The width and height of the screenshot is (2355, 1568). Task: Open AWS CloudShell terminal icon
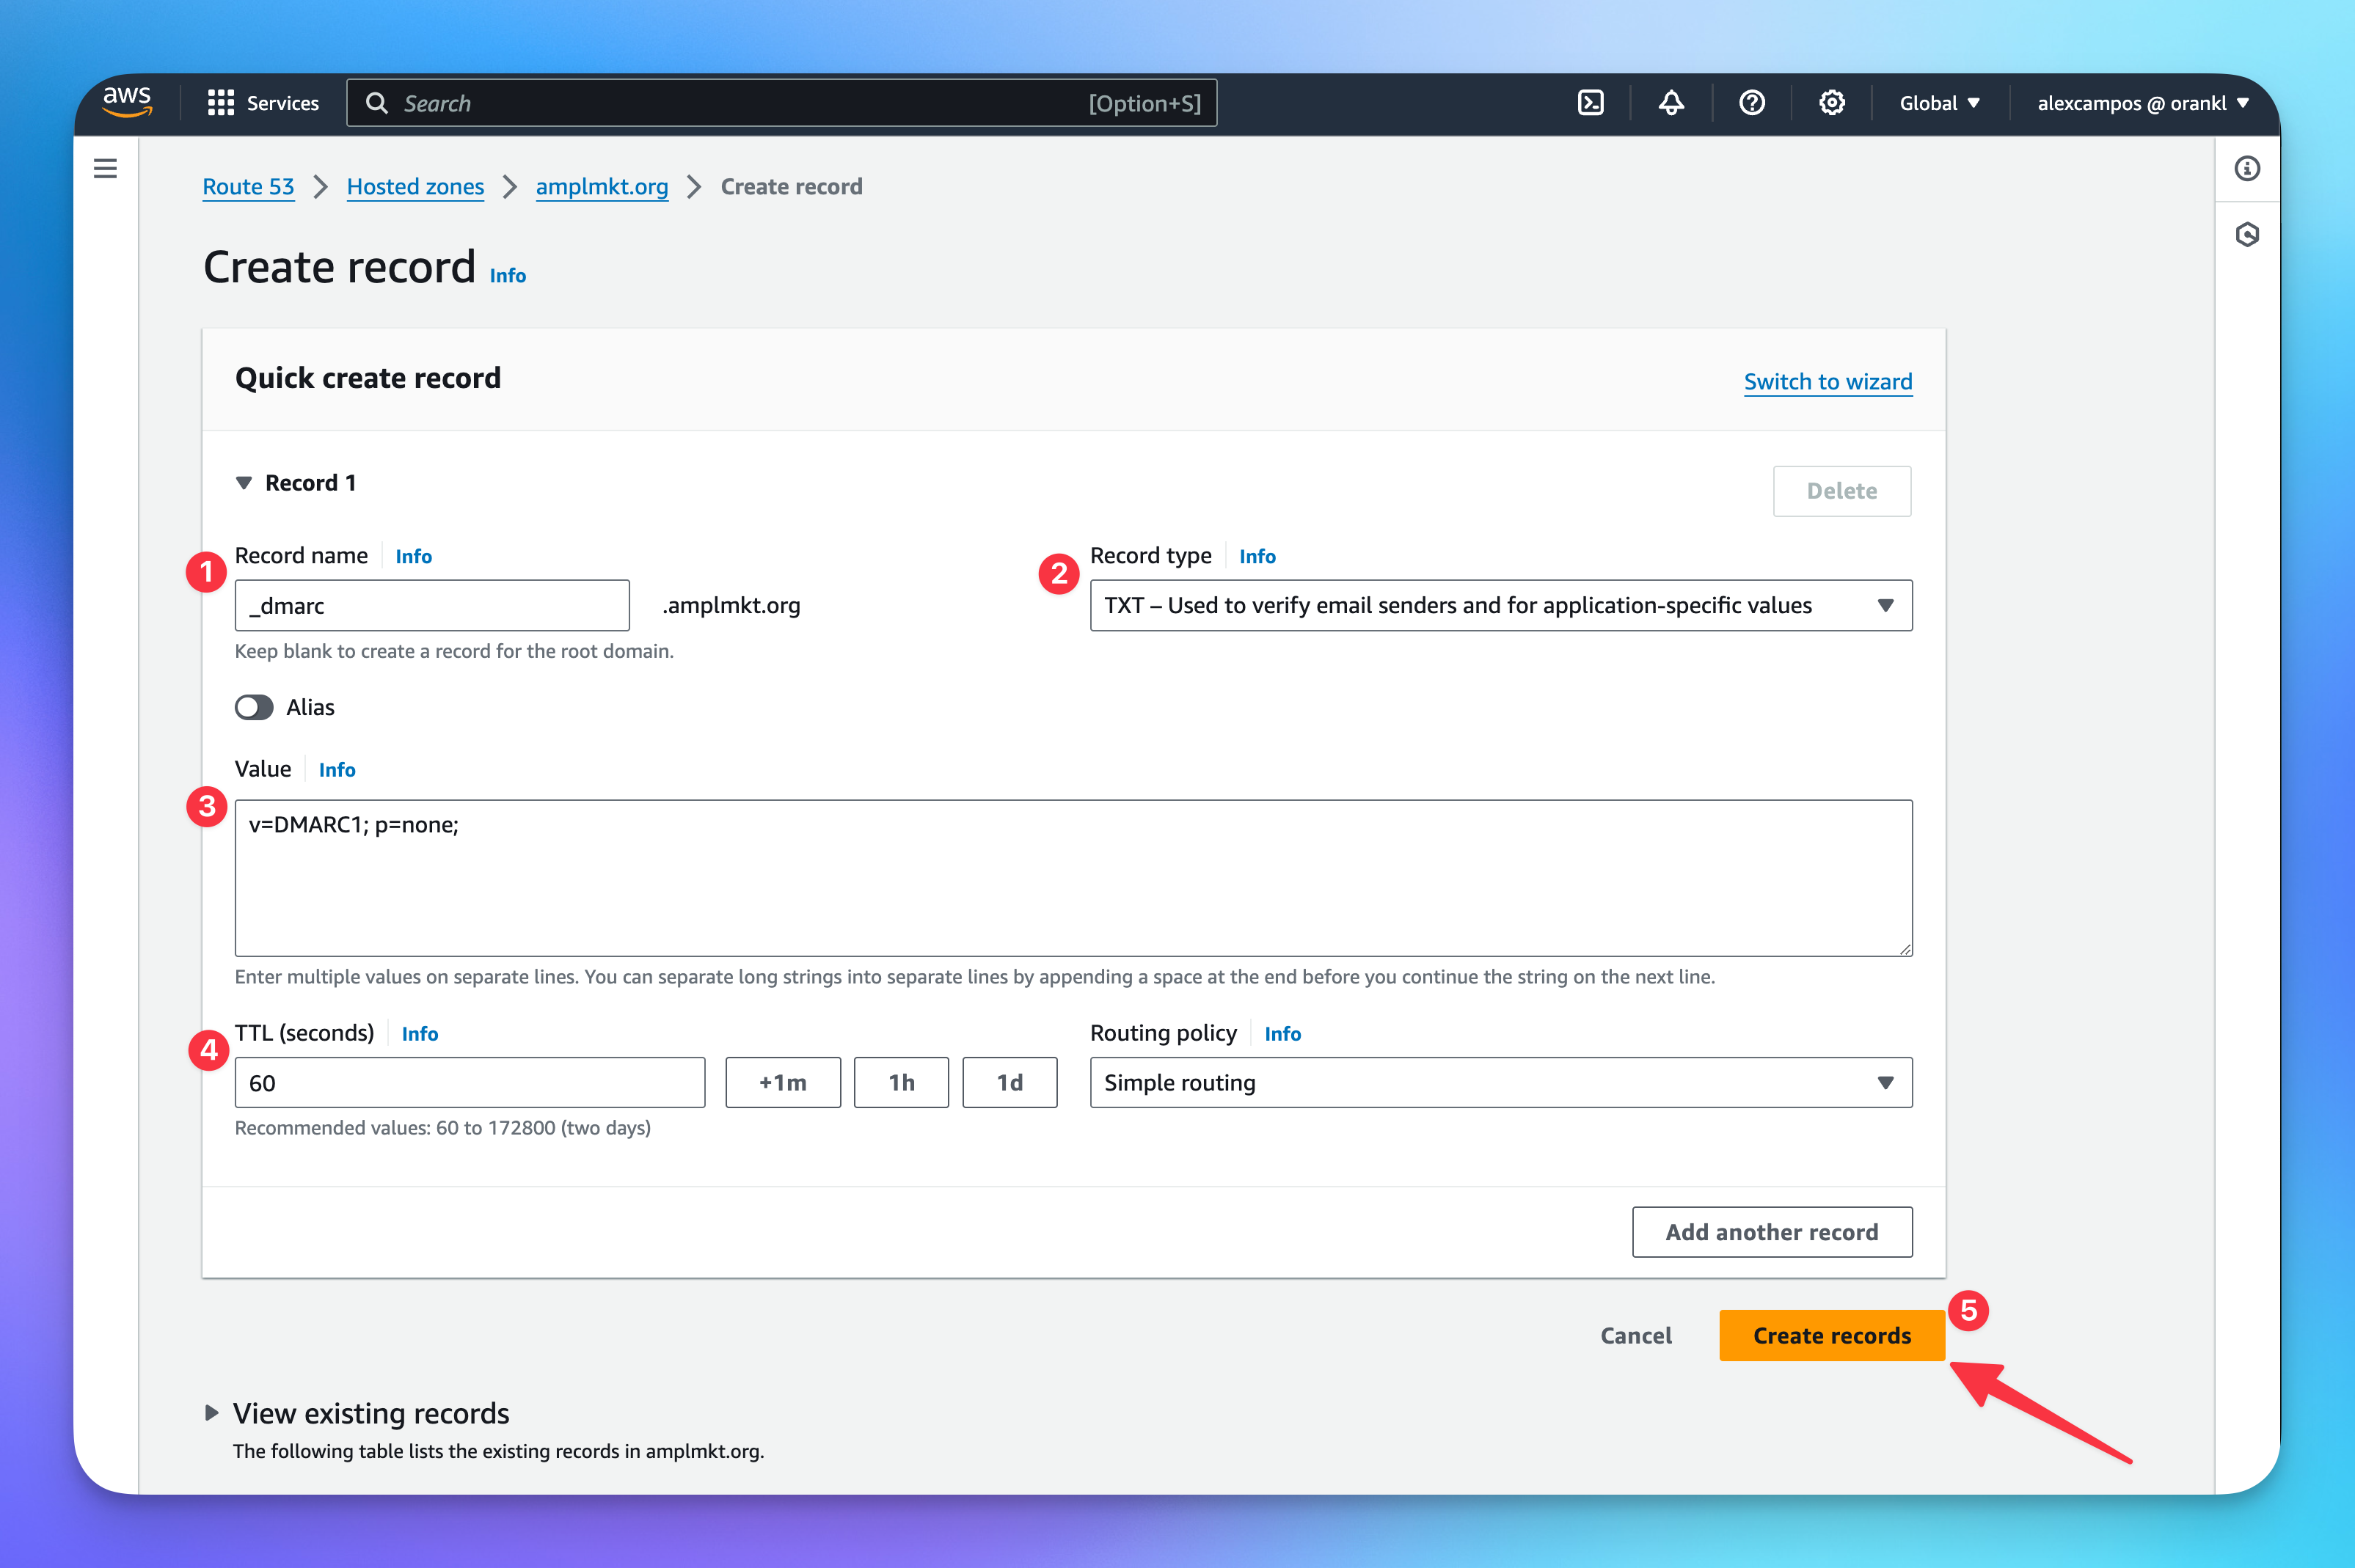(x=1590, y=103)
